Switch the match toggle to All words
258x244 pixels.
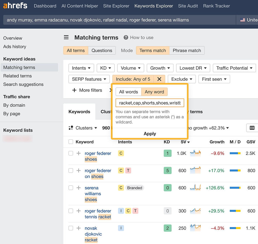(x=128, y=92)
